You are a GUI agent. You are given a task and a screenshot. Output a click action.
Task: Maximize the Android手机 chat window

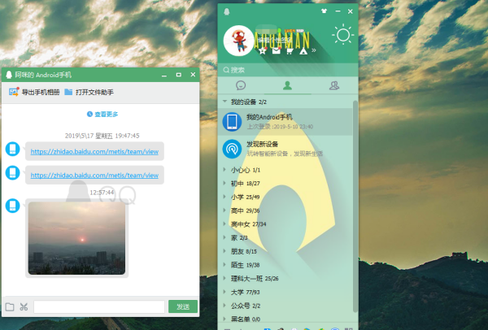pos(179,75)
